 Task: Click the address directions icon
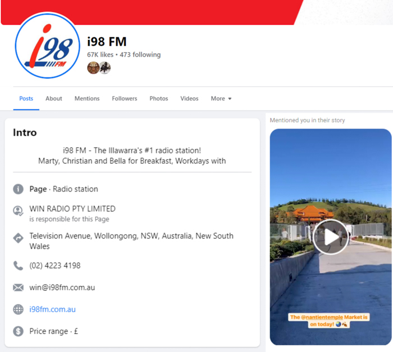tap(19, 238)
